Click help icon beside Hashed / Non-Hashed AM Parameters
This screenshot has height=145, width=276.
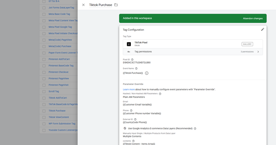160,94
